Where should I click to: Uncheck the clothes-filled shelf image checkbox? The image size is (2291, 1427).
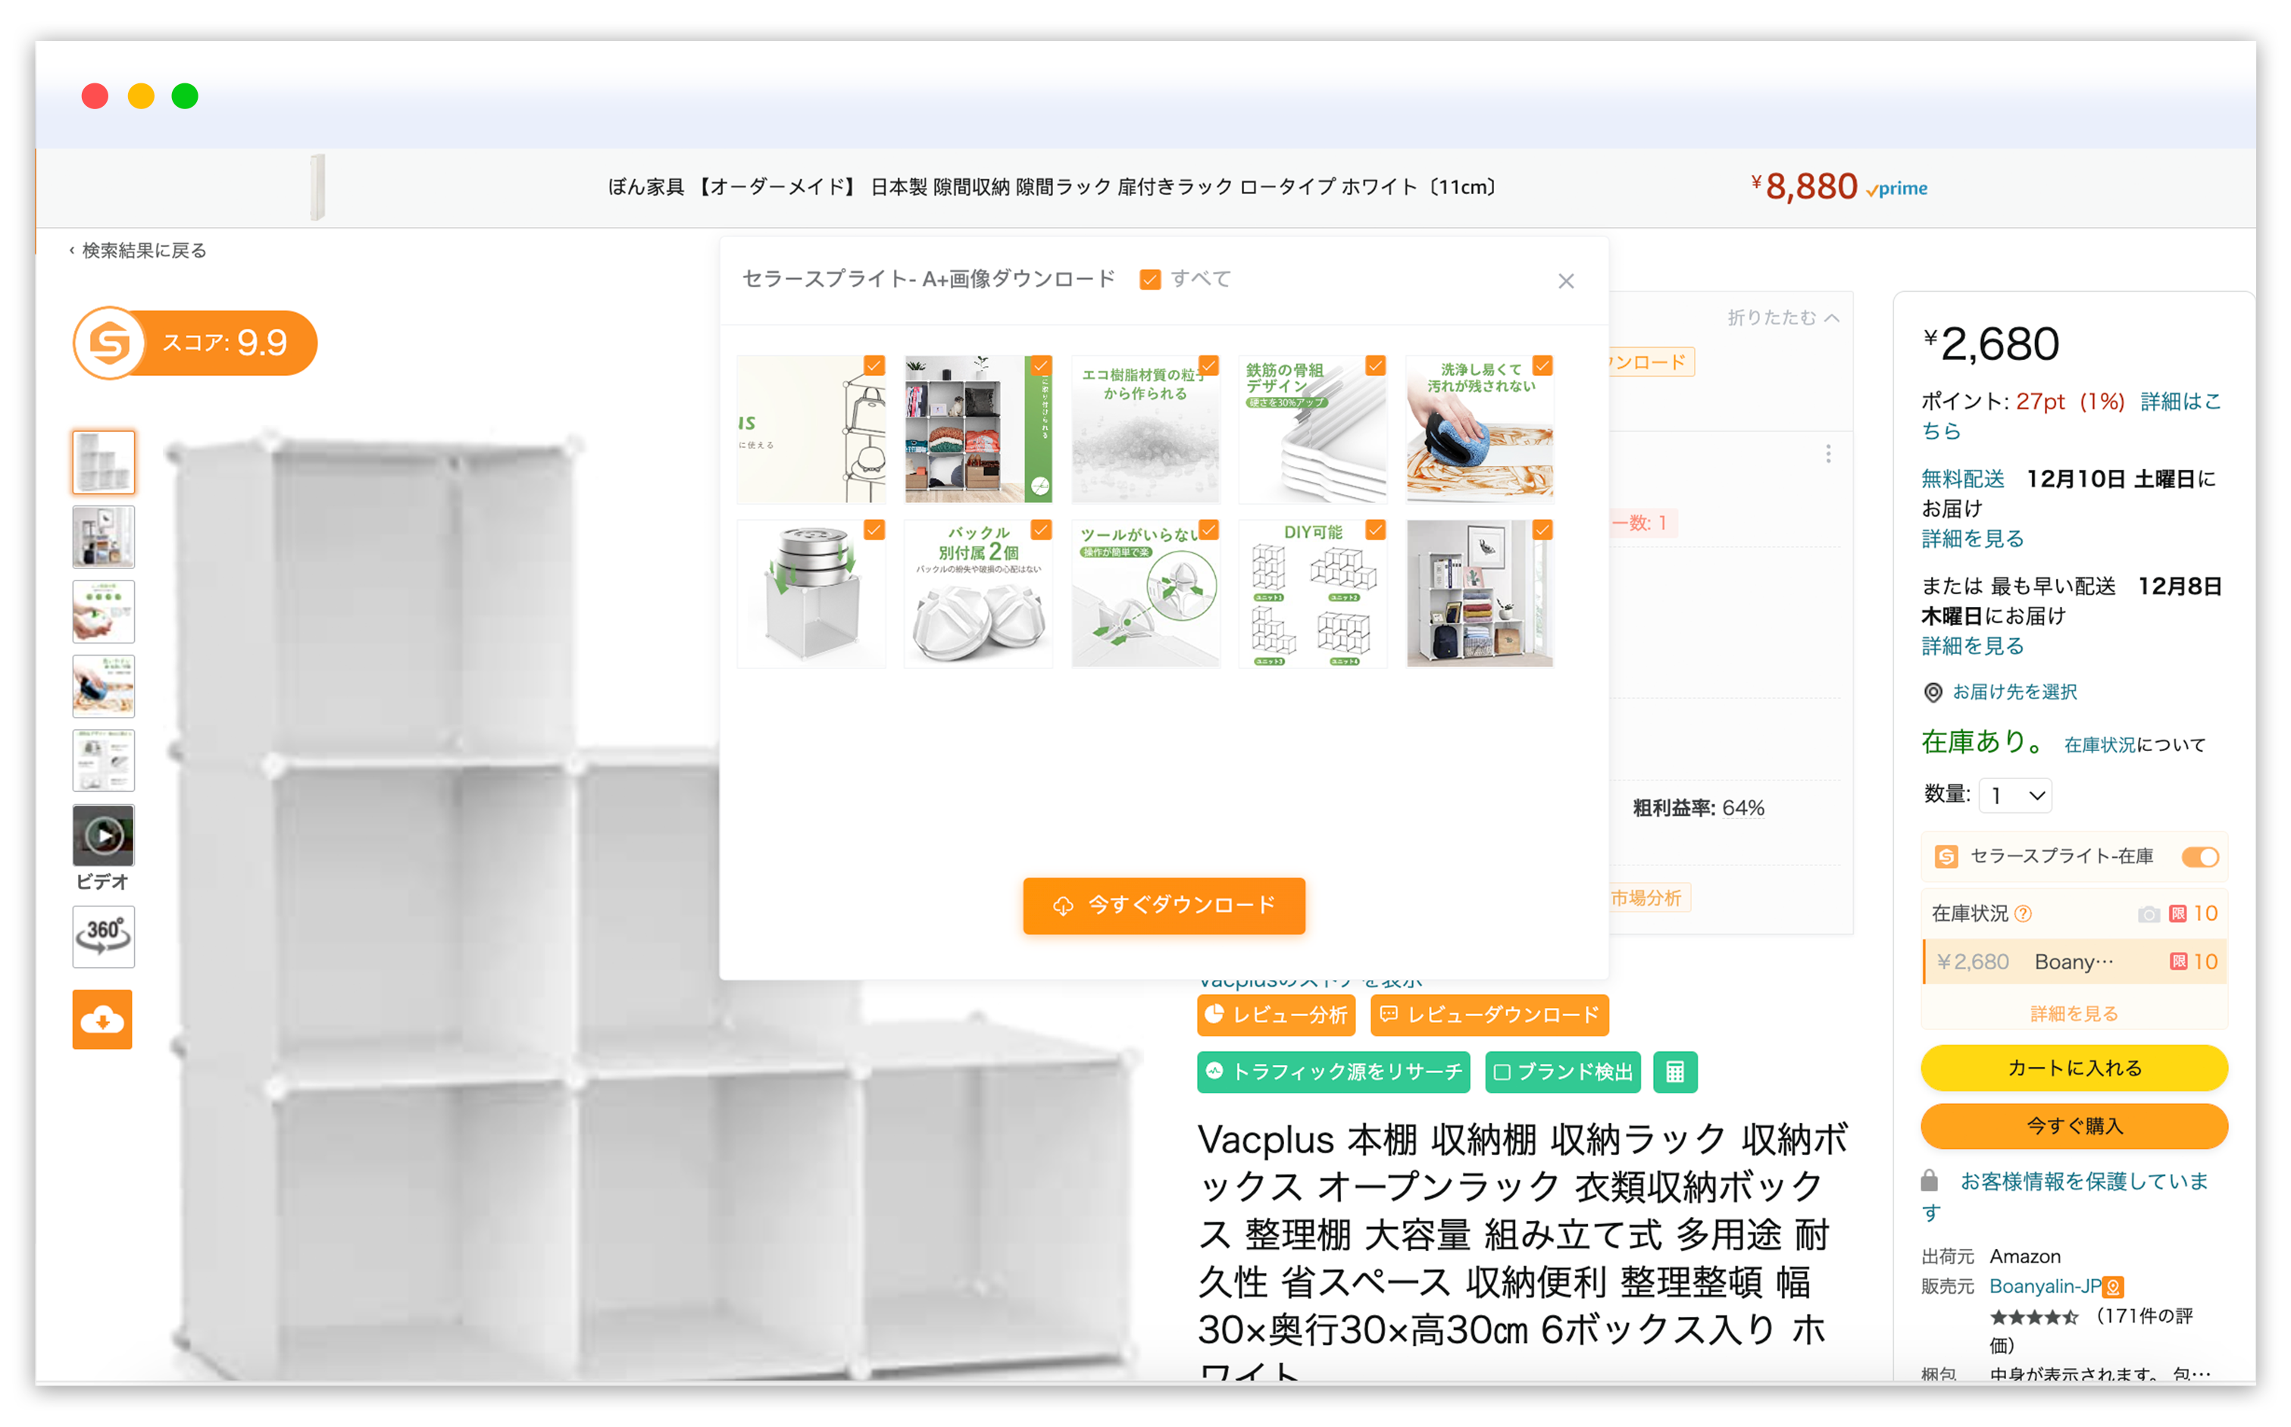tap(1042, 365)
